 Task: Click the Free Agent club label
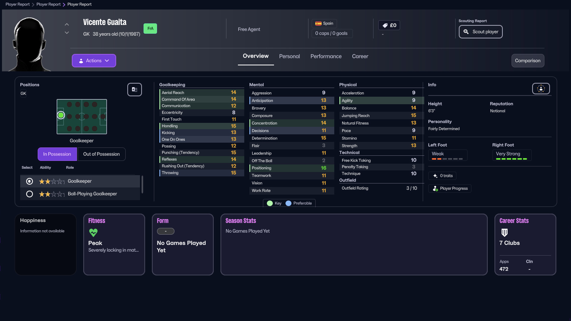pos(249,29)
